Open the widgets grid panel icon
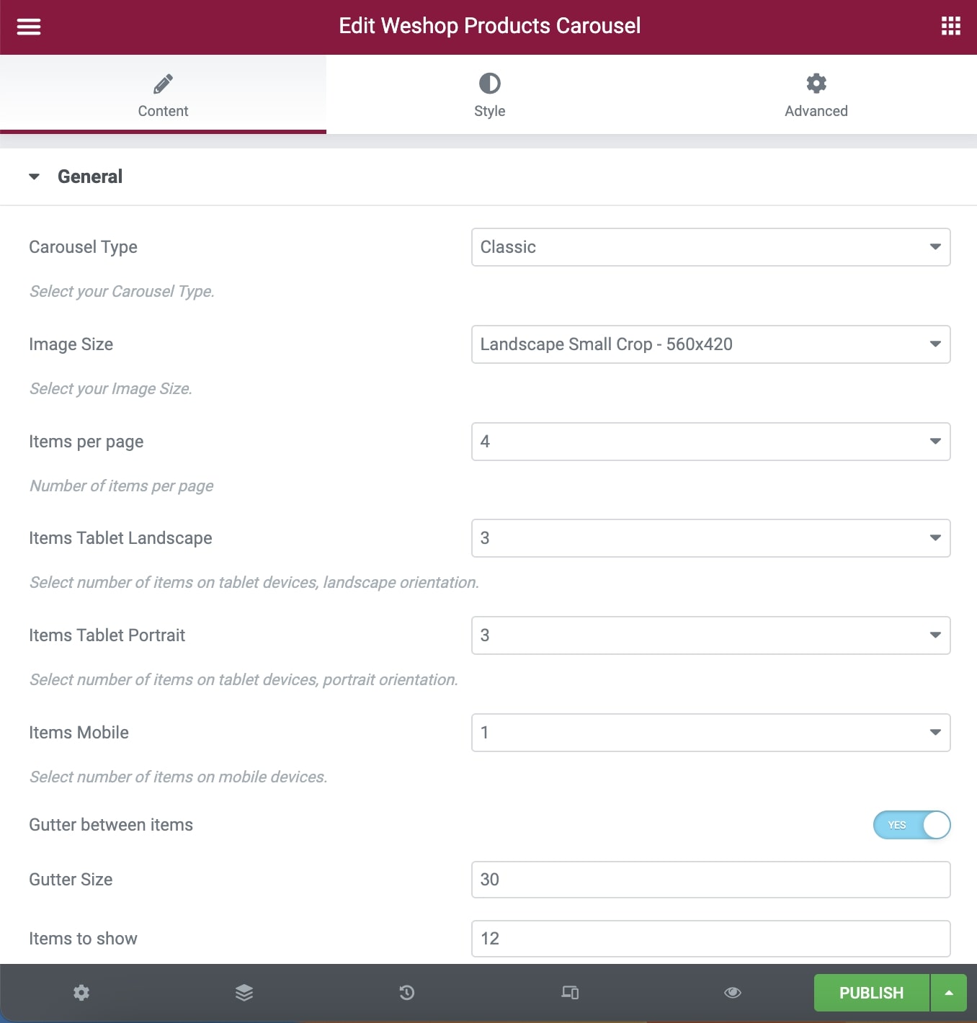Viewport: 977px width, 1023px height. (x=950, y=27)
